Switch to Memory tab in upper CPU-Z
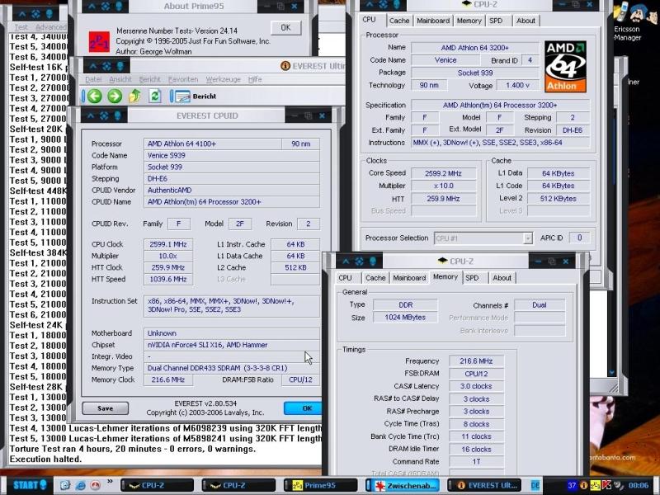Image resolution: width=660 pixels, height=495 pixels. click(469, 21)
